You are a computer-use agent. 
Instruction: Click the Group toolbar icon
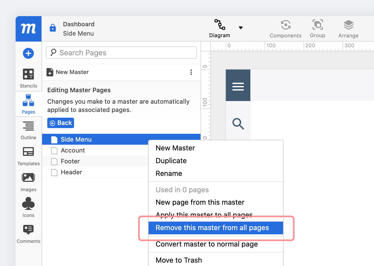tap(317, 29)
